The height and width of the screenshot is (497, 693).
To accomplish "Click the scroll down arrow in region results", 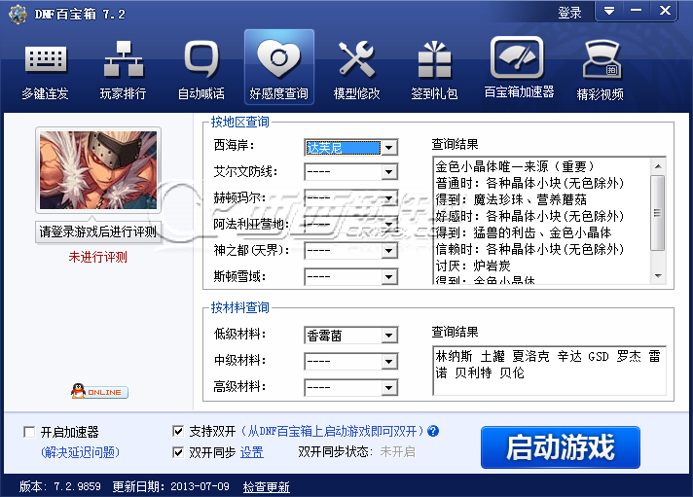I will [x=658, y=275].
